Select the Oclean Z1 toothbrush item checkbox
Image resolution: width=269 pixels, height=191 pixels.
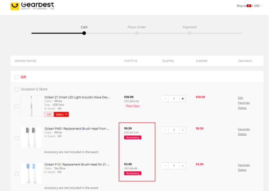click(x=17, y=106)
